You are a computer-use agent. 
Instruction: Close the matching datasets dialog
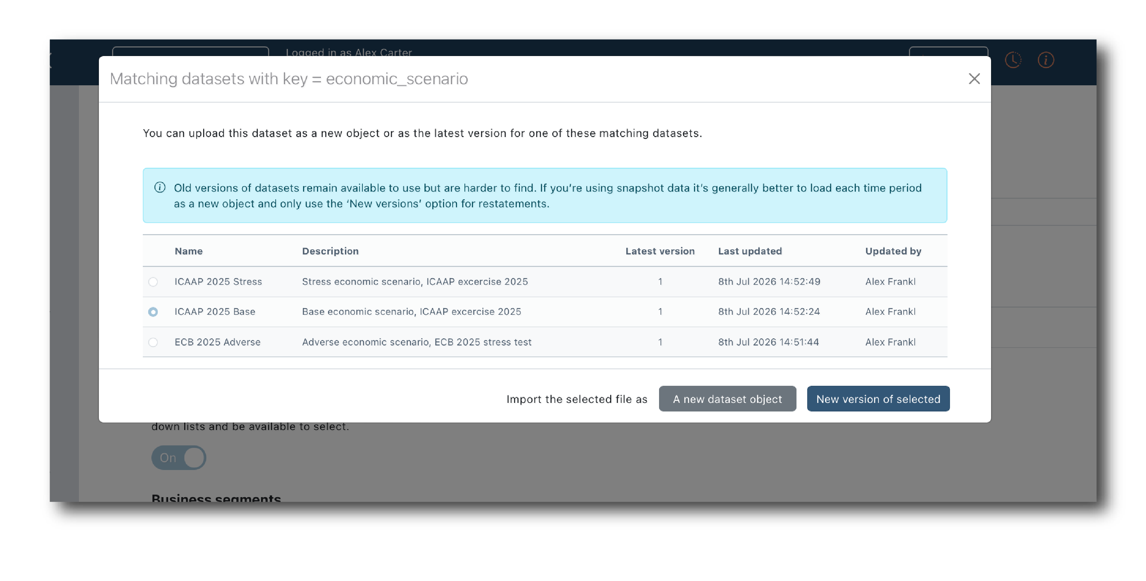click(974, 79)
